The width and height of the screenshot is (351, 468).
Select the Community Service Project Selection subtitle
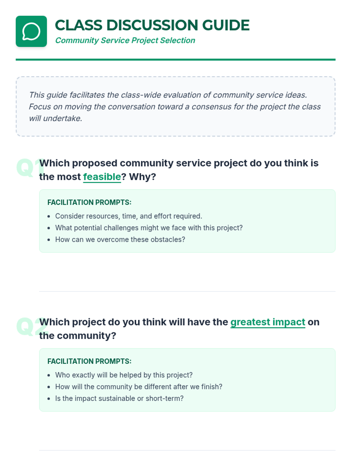(x=125, y=40)
